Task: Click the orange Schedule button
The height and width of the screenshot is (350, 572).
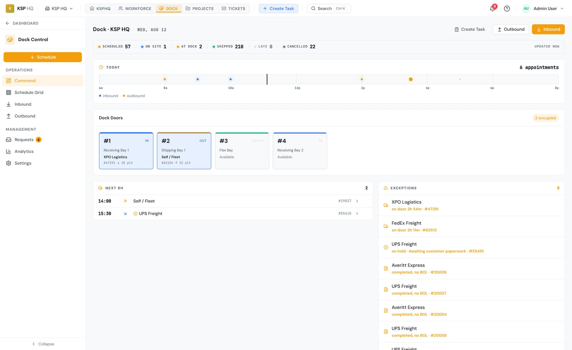Action: click(43, 57)
